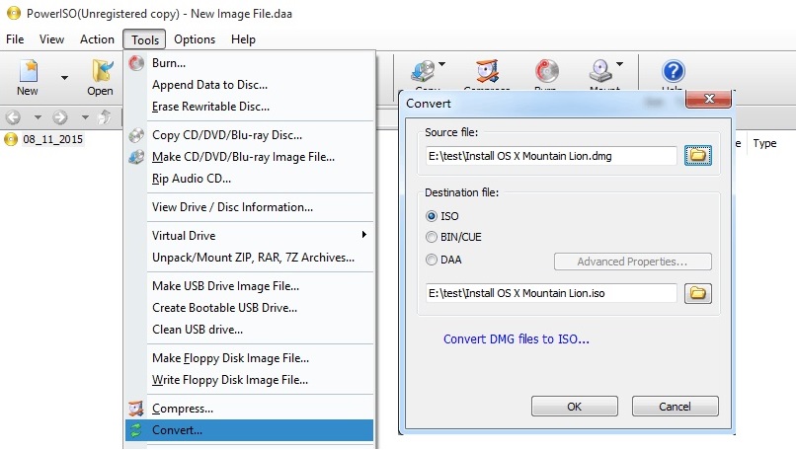Click the Back navigation arrow
Viewport: 796px width, 450px height.
point(14,117)
